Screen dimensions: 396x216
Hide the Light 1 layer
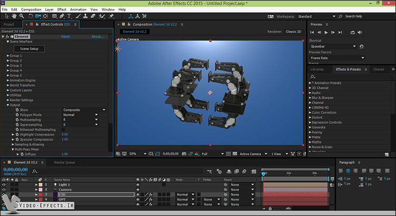(4, 185)
